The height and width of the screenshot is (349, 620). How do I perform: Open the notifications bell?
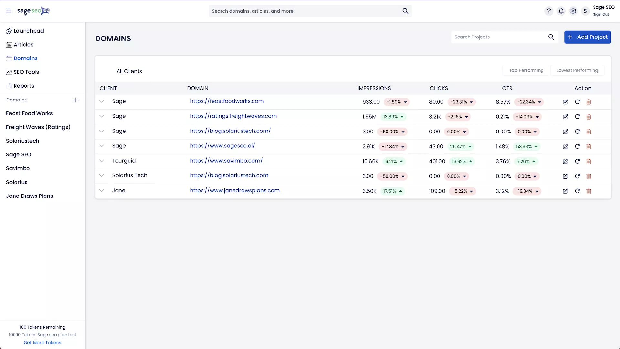coord(561,11)
